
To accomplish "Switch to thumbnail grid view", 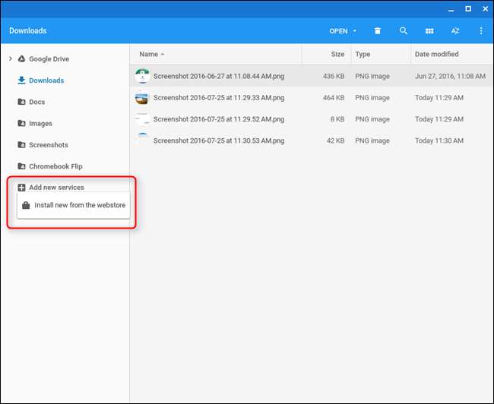I will tap(429, 31).
